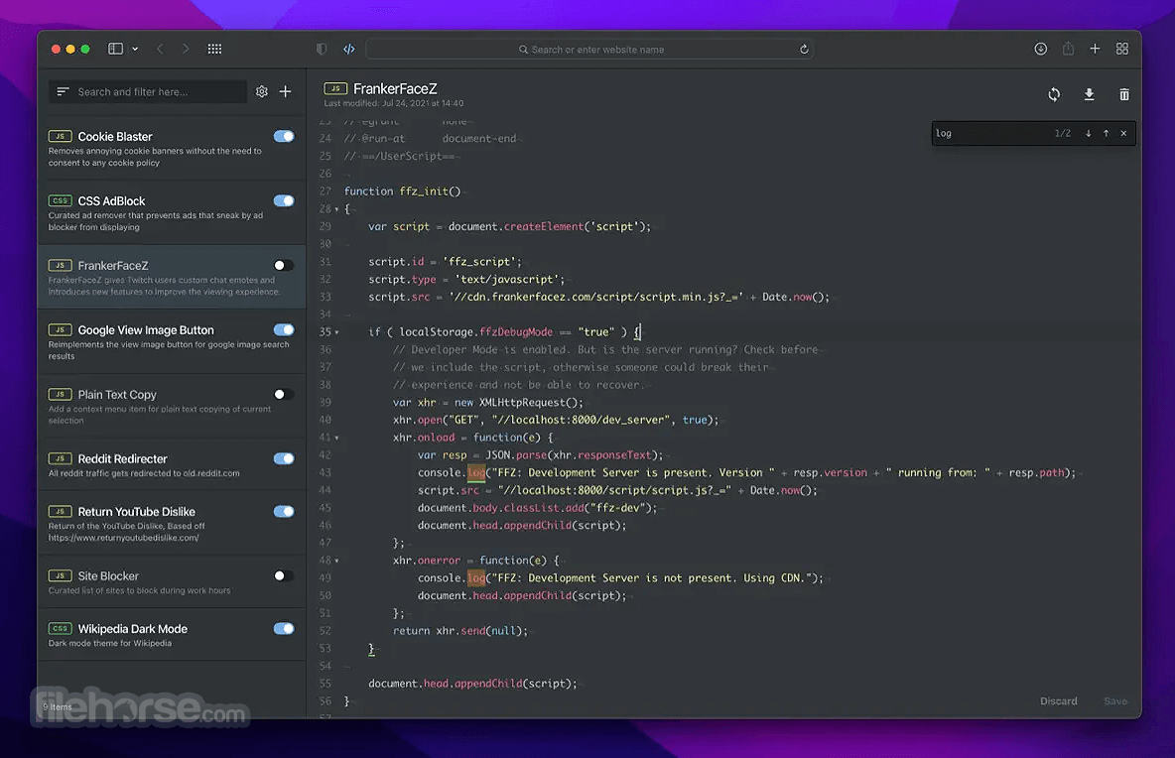Select the Site Blocker script
The image size is (1175, 758).
[172, 581]
